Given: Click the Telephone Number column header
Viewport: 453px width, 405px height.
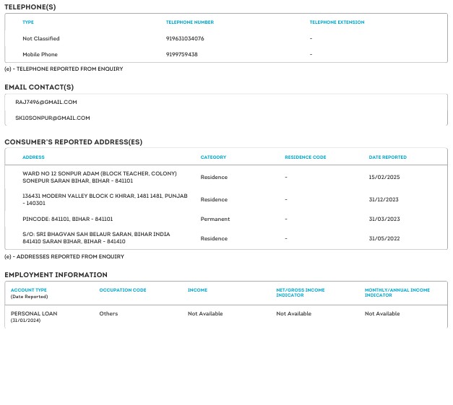Looking at the screenshot, I should [x=189, y=22].
